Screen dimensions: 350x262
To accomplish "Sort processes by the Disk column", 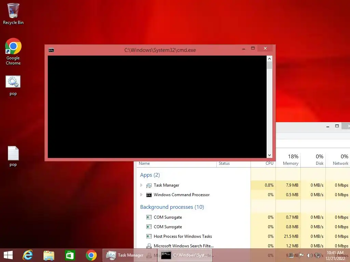I will tap(313, 160).
